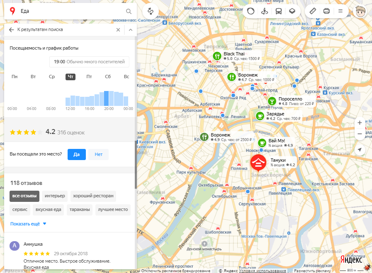This screenshot has width=372, height=273.
Task: Filter reviews by 'тараканы' tag
Action: tap(80, 210)
